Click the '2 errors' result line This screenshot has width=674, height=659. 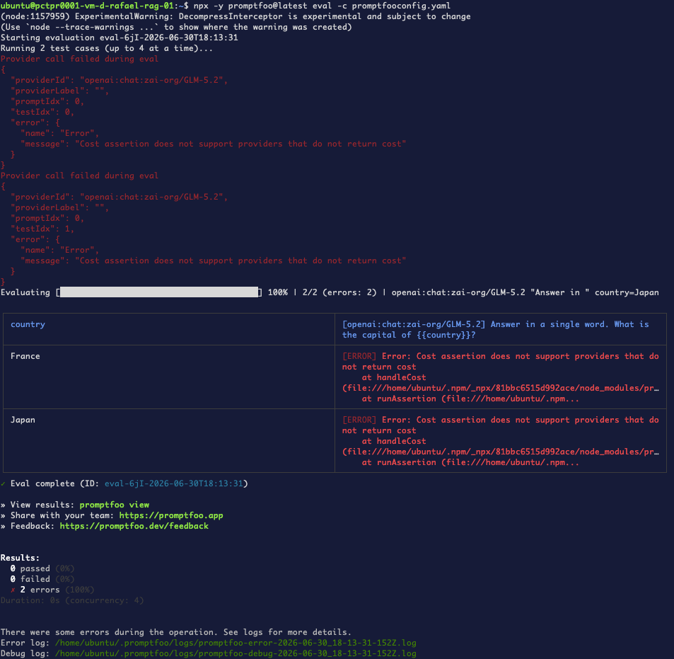point(52,590)
